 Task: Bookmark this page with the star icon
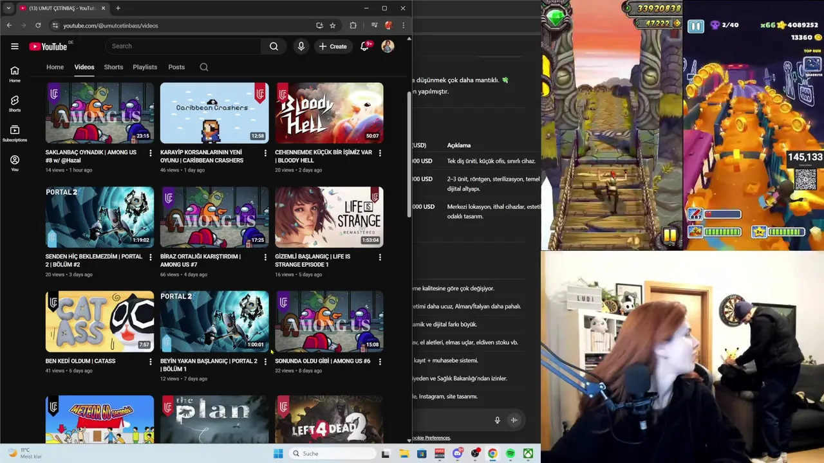click(x=332, y=26)
